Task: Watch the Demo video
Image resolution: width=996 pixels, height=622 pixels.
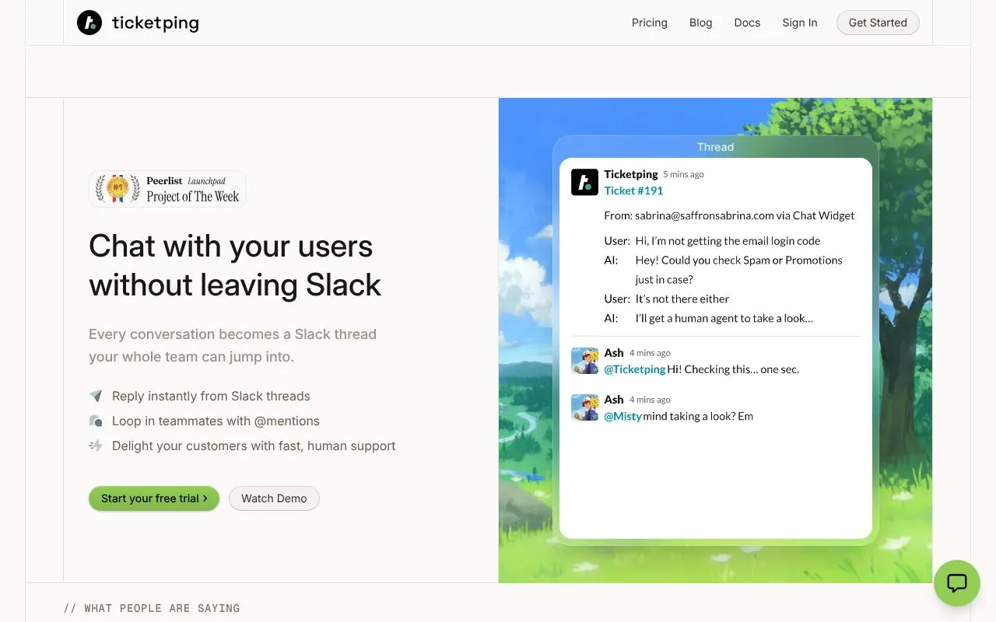Action: click(274, 498)
